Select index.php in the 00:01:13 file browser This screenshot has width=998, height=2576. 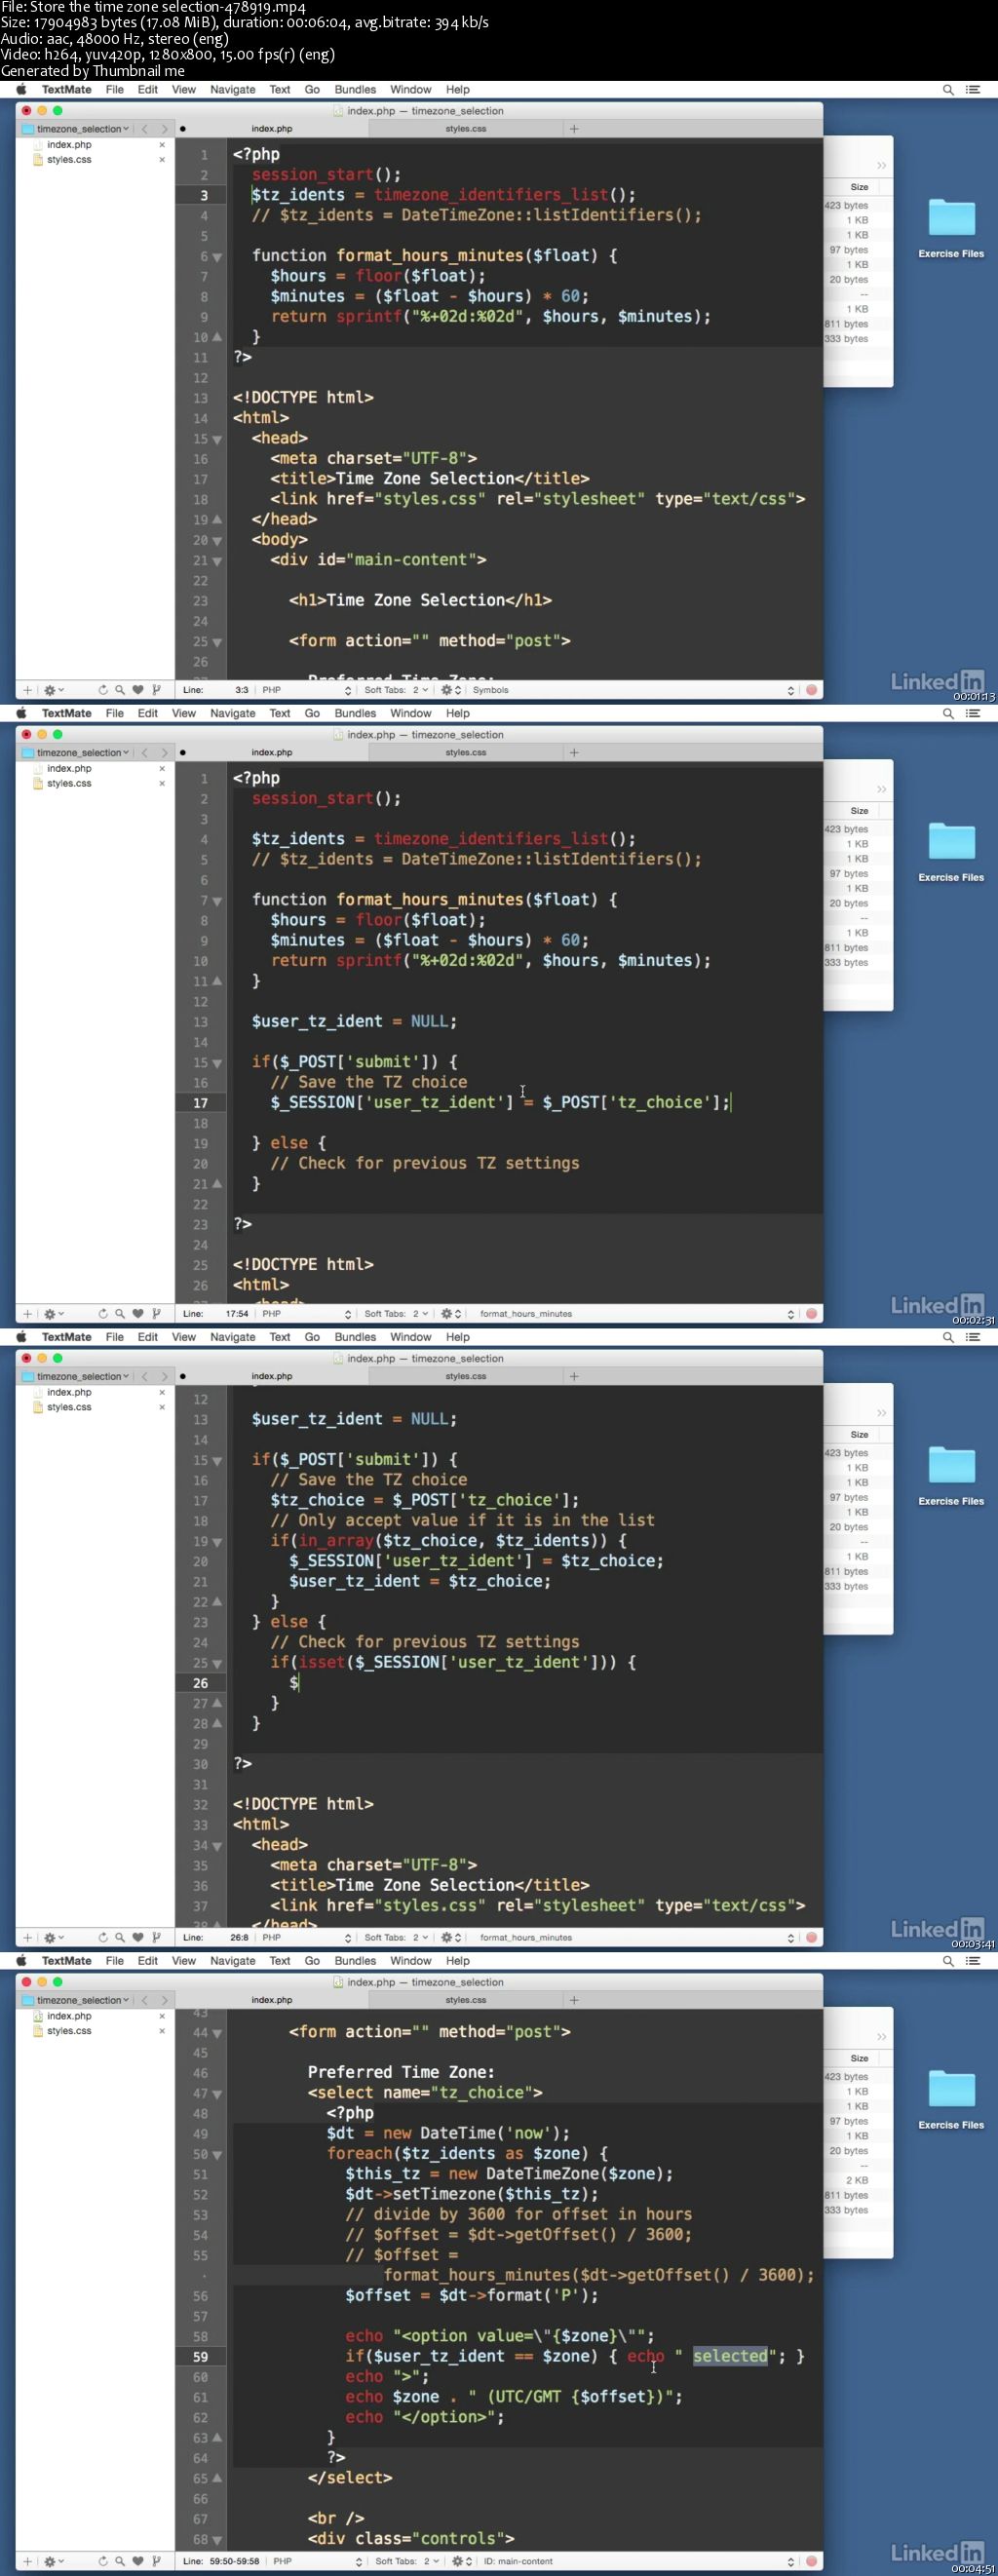[x=69, y=145]
